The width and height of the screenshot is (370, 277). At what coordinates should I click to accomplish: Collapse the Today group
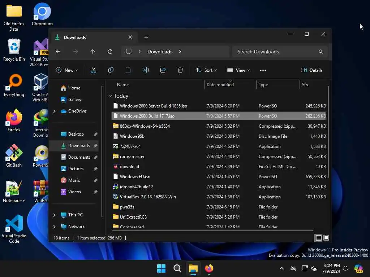pos(110,96)
